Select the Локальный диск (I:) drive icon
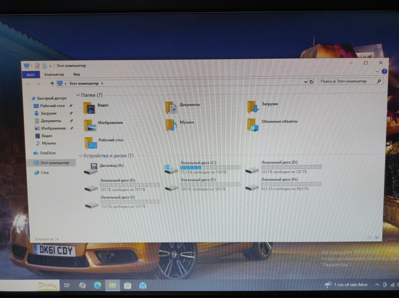Image resolution: width=399 pixels, height=298 pixels. tap(92, 205)
